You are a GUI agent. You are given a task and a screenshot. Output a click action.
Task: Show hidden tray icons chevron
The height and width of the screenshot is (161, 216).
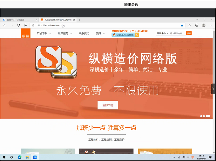pyautogui.click(x=174, y=157)
